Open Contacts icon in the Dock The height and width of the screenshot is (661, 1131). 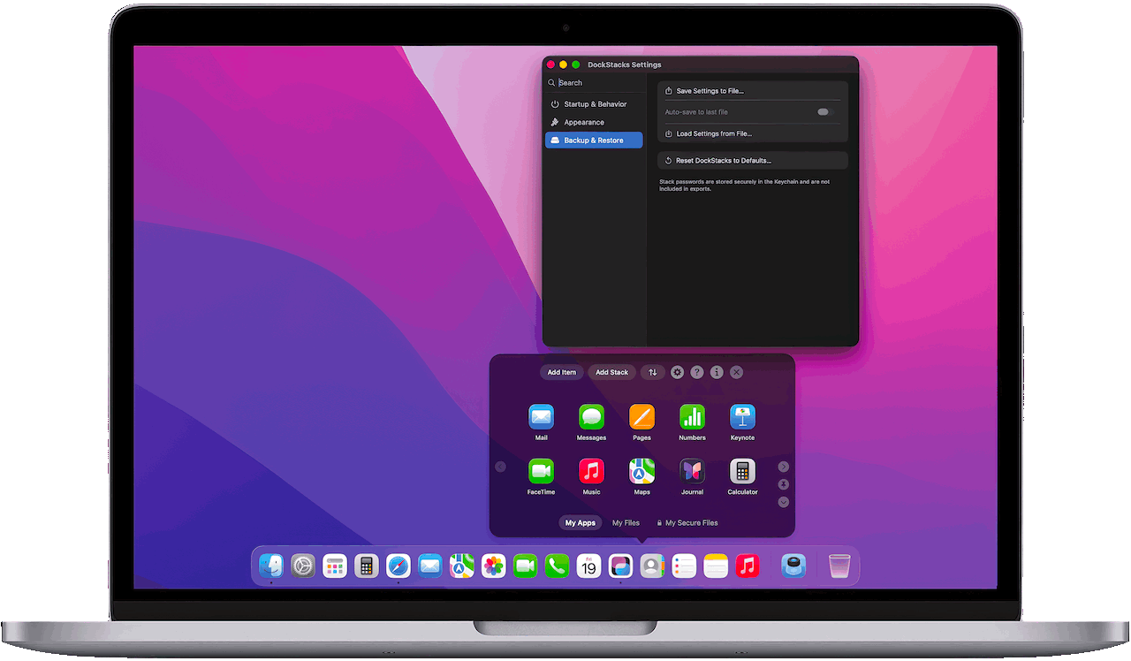click(652, 566)
